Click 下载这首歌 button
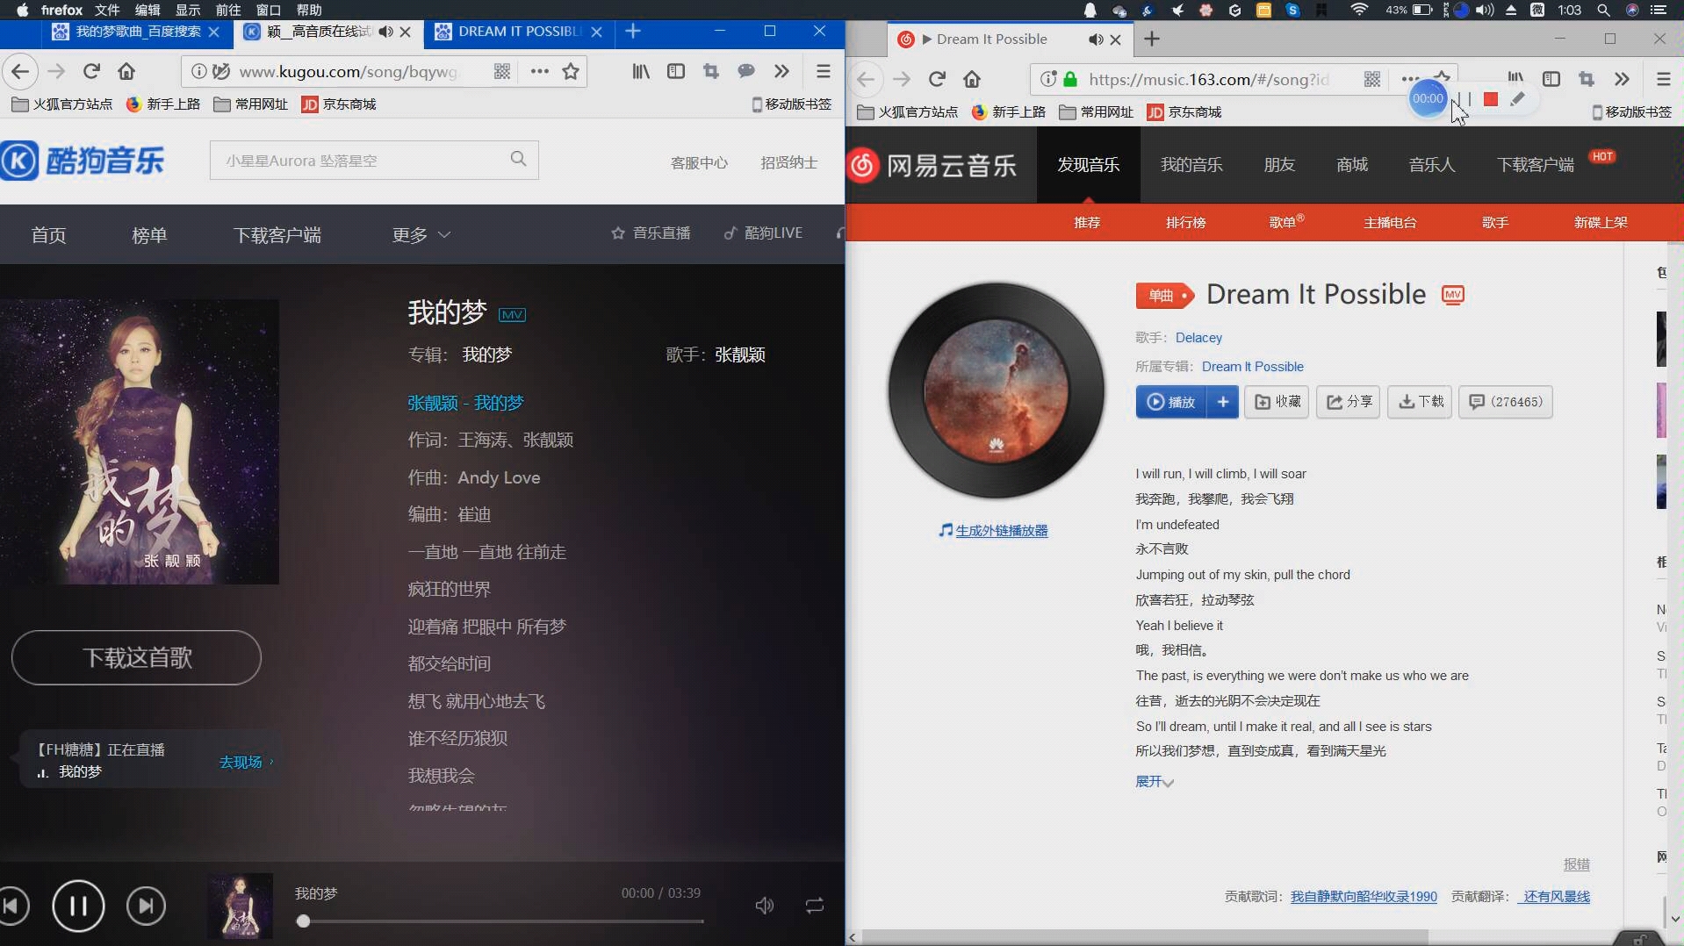The height and width of the screenshot is (946, 1684). click(x=136, y=657)
